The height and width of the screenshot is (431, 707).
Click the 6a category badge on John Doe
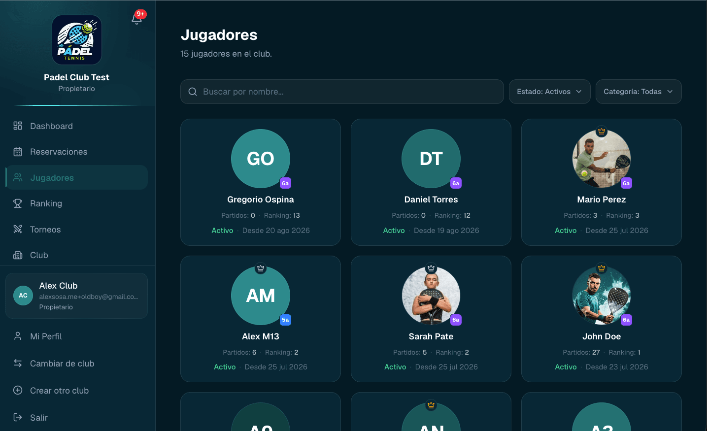pyautogui.click(x=626, y=320)
